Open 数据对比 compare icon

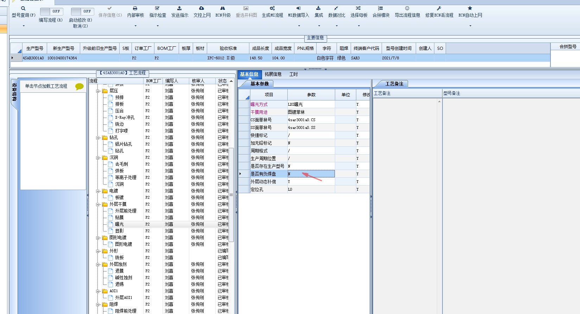336,8
